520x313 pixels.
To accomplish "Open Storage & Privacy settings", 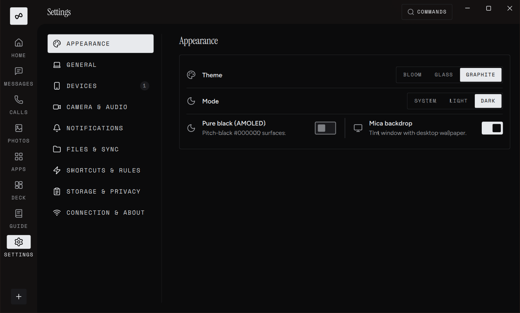I will 100,191.
